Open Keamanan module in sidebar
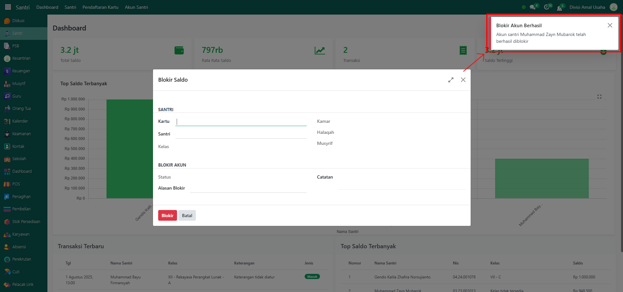This screenshot has width=623, height=292. click(21, 134)
